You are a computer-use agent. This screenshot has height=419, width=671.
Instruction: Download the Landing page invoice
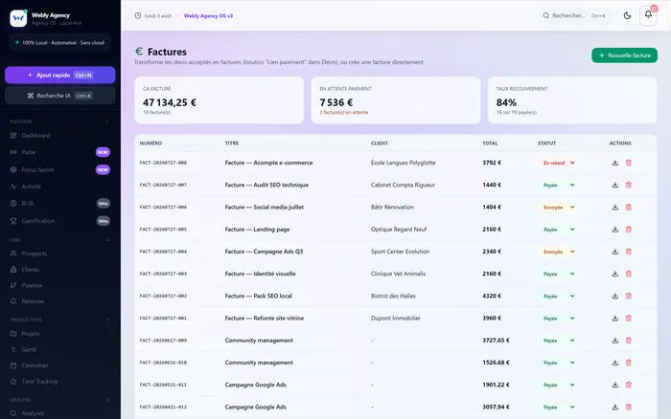[615, 230]
